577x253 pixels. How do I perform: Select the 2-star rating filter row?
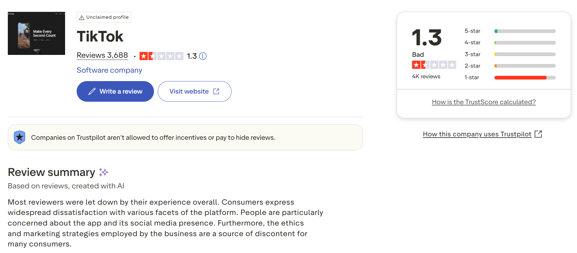click(x=510, y=66)
